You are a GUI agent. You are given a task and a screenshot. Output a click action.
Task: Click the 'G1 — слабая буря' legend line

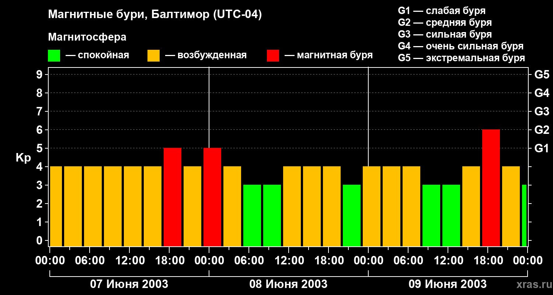[x=442, y=11]
